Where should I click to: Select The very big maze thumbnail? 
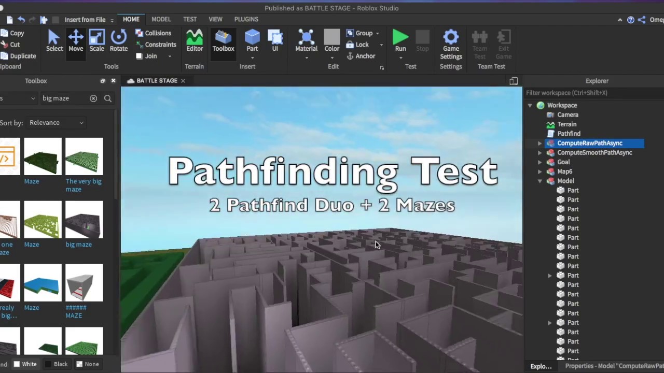point(84,156)
